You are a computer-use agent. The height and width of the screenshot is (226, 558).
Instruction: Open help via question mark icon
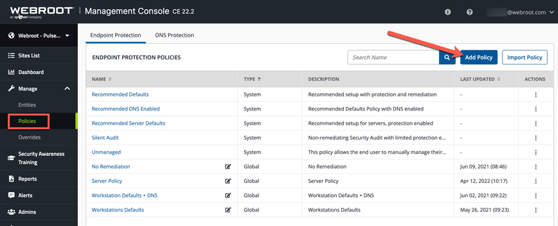[x=469, y=12]
